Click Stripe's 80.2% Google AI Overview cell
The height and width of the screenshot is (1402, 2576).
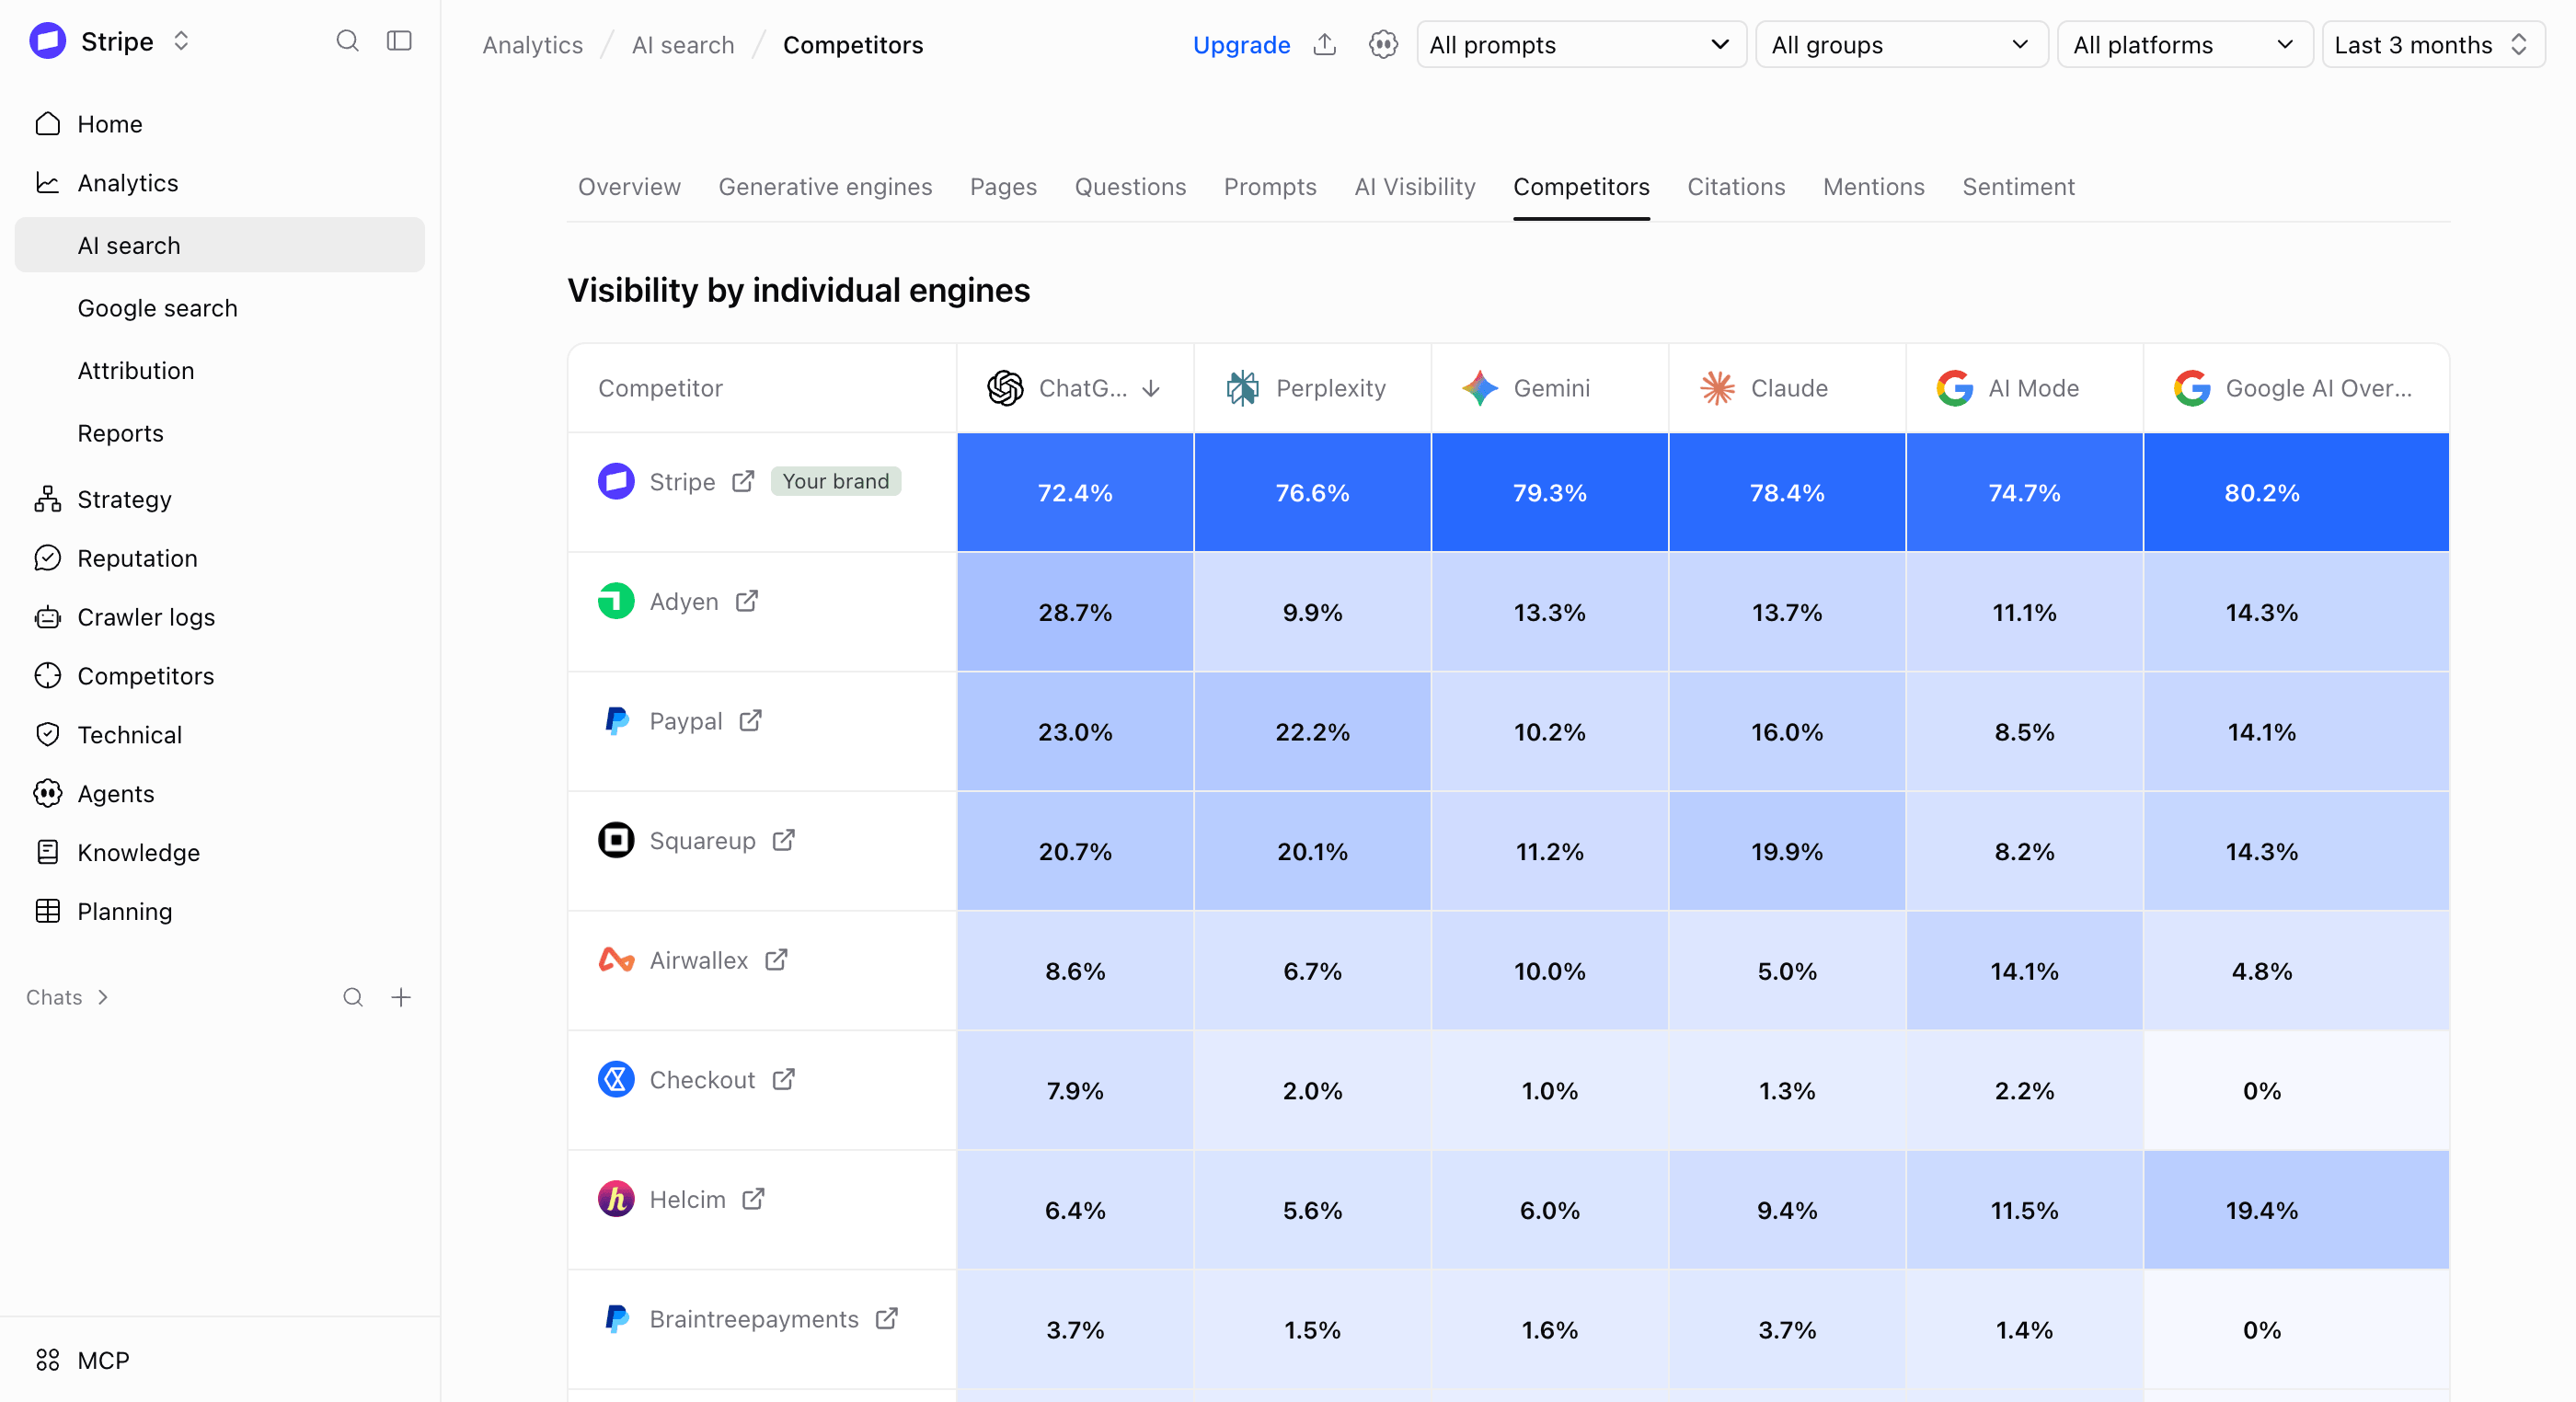coord(2296,492)
